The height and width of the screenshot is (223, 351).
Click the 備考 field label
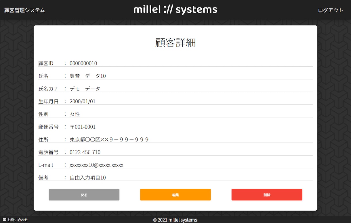(x=43, y=178)
